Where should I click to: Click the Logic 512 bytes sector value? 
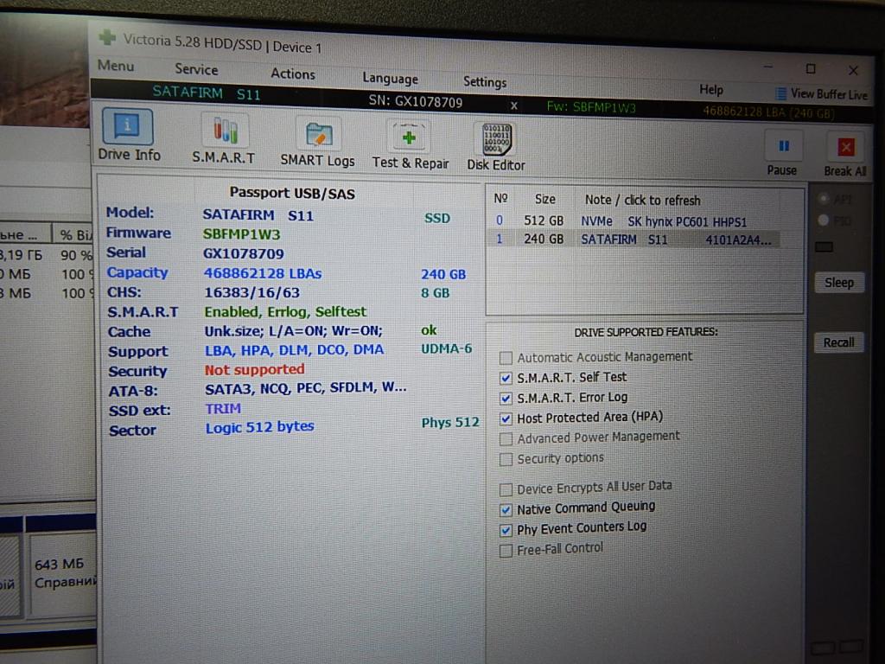(x=259, y=427)
